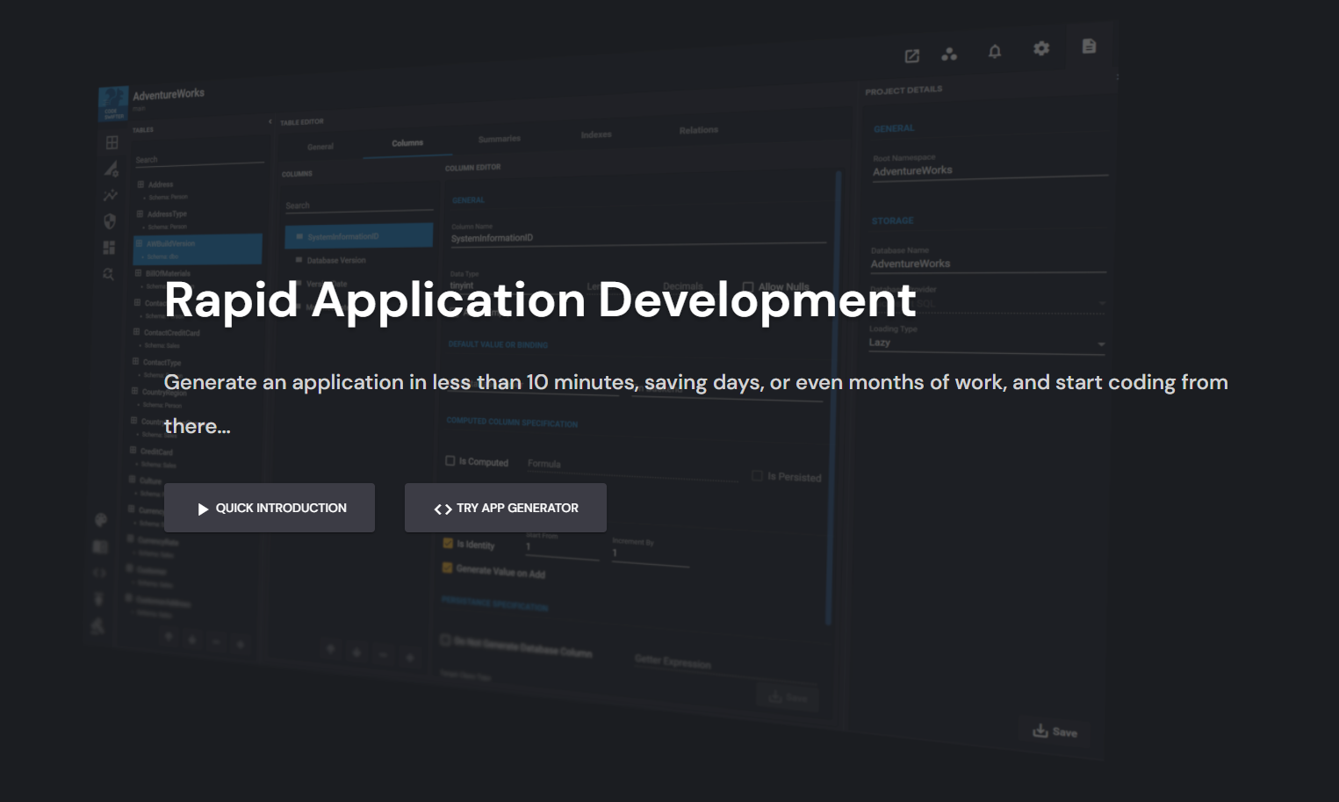
Task: Switch to the General tab in Table Editor
Action: coord(320,147)
